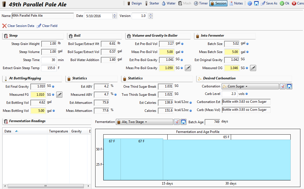Click the Meas Bottling Vol field
Viewport: 304px width, 189px height.
tap(38, 111)
